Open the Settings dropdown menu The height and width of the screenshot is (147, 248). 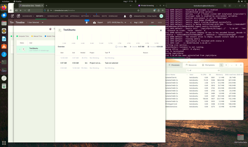pos(86,16)
